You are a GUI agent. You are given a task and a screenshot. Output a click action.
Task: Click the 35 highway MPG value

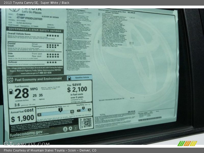[41, 95]
